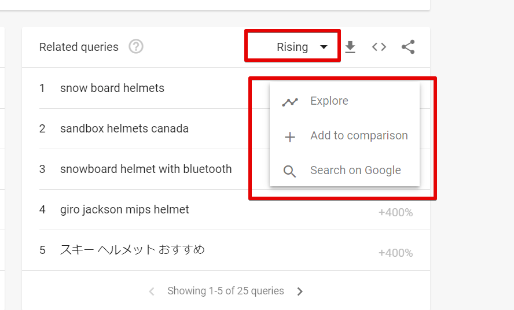The width and height of the screenshot is (514, 310).
Task: Click snowboard helmet with bluetooth query
Action: (146, 169)
